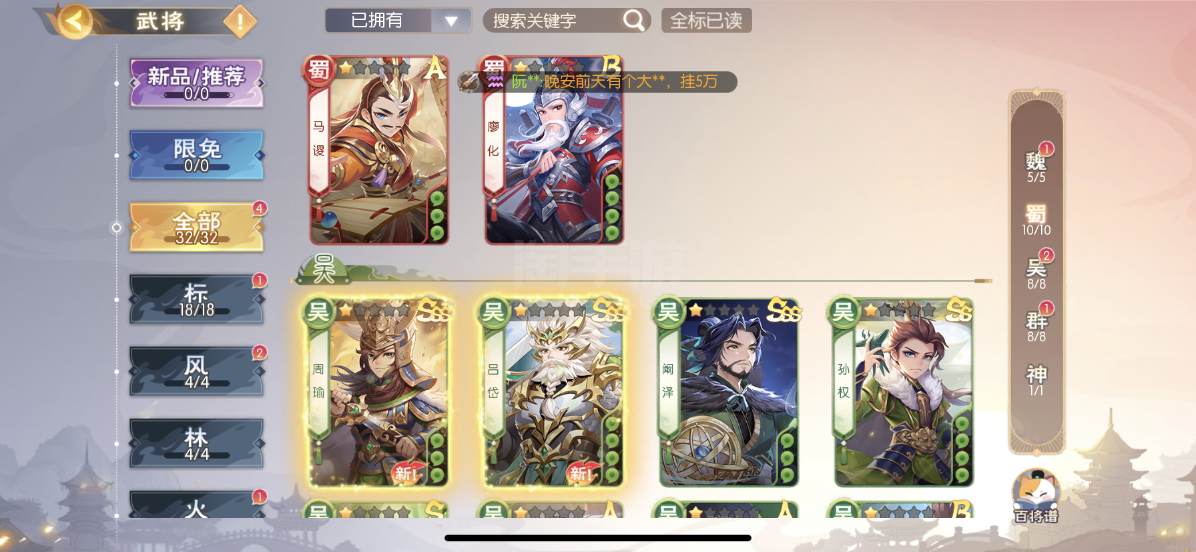The width and height of the screenshot is (1196, 552).
Task: Select the 限免 0/0 tab
Action: coord(196,155)
